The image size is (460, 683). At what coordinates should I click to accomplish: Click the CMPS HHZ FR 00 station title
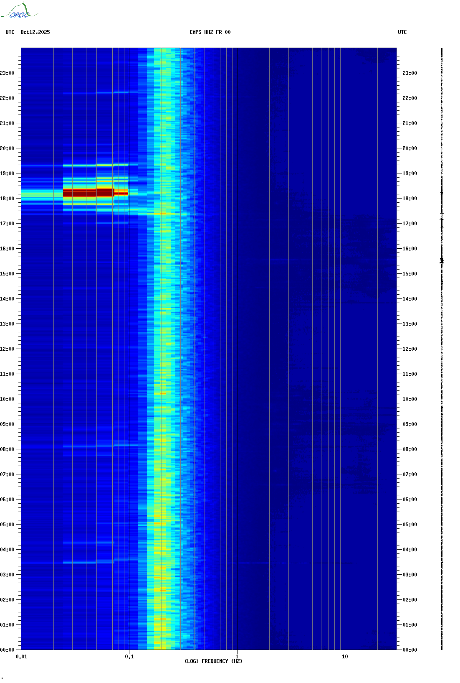210,32
